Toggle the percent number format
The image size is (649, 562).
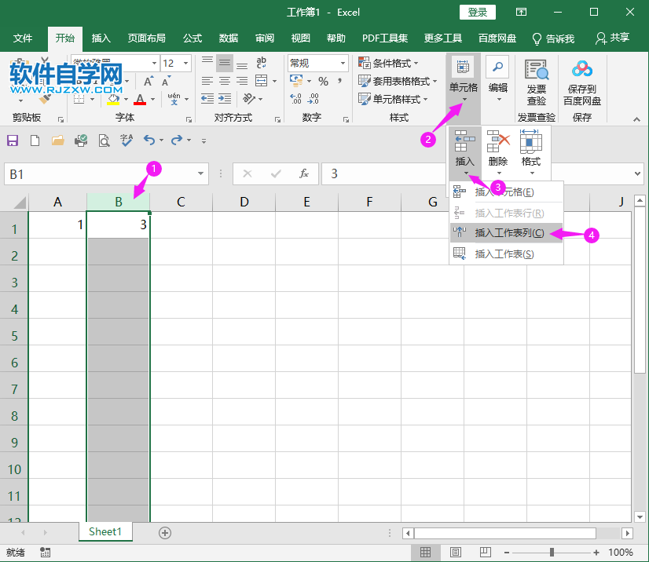click(x=322, y=80)
